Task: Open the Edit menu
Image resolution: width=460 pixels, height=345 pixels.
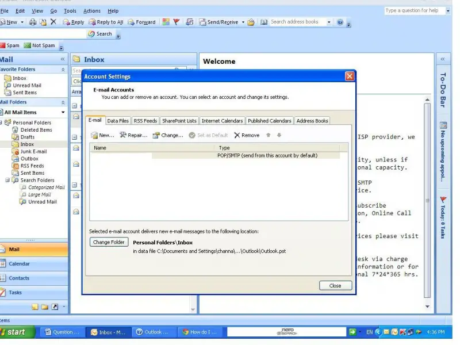Action: (20, 11)
